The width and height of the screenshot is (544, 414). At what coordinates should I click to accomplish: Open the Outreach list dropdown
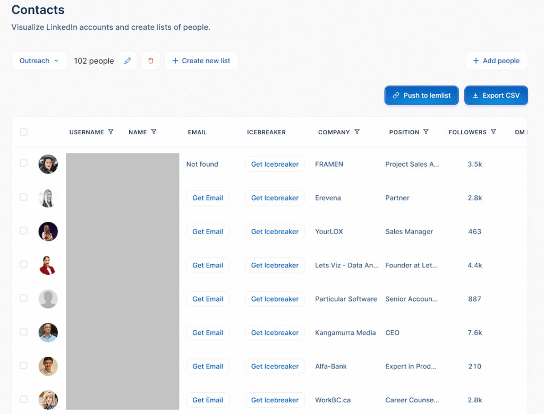39,61
